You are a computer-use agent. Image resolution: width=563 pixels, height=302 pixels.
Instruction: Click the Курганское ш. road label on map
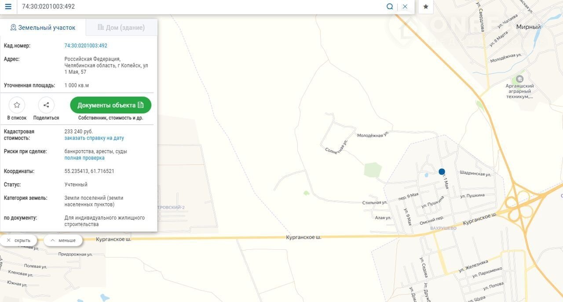pyautogui.click(x=303, y=237)
